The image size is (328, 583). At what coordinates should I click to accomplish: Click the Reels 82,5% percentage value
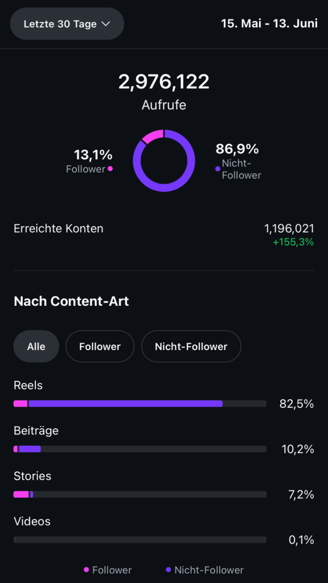point(297,404)
